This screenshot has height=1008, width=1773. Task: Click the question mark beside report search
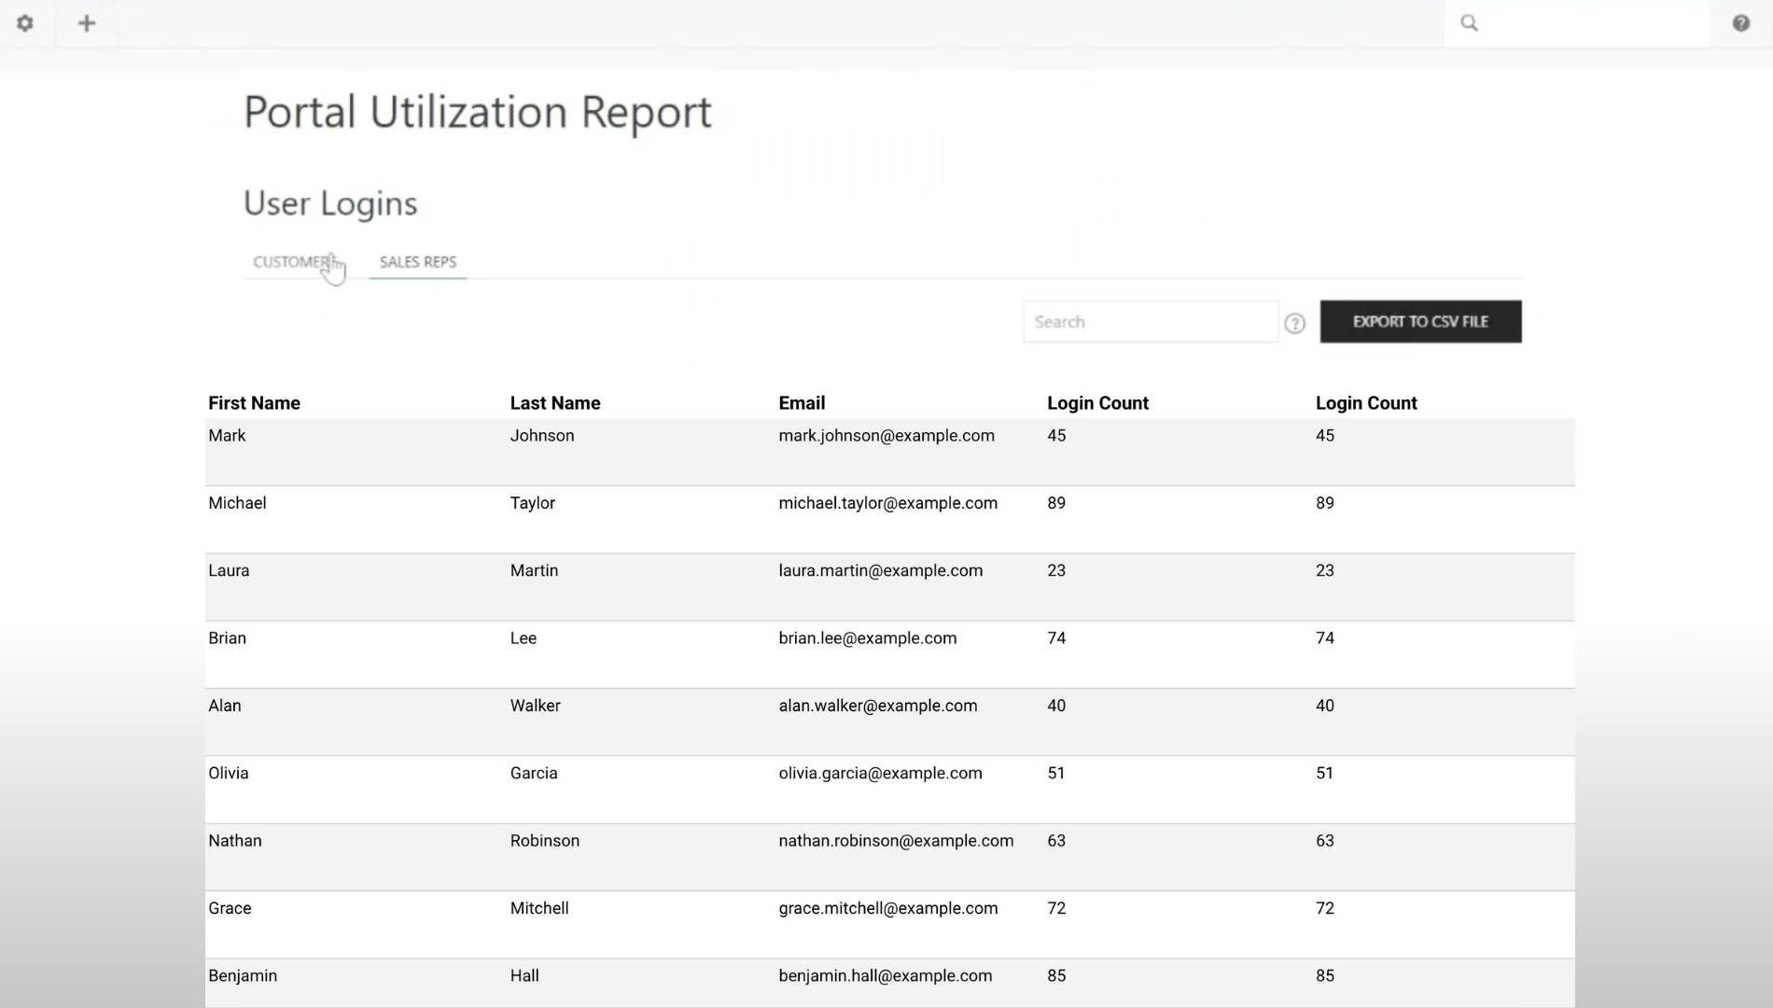click(x=1294, y=323)
